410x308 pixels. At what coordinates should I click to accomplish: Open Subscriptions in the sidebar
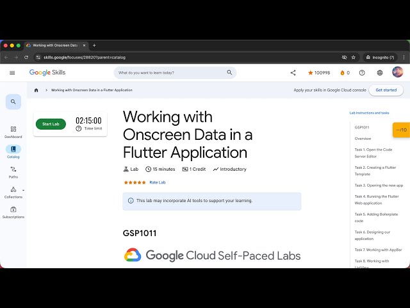pos(13,212)
